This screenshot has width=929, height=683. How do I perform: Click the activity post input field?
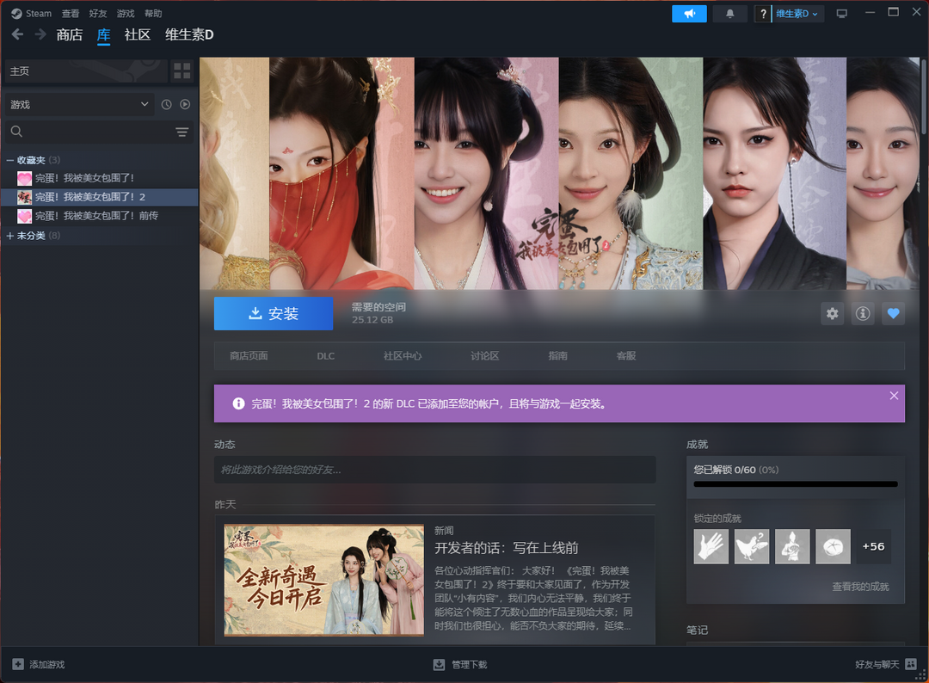435,470
